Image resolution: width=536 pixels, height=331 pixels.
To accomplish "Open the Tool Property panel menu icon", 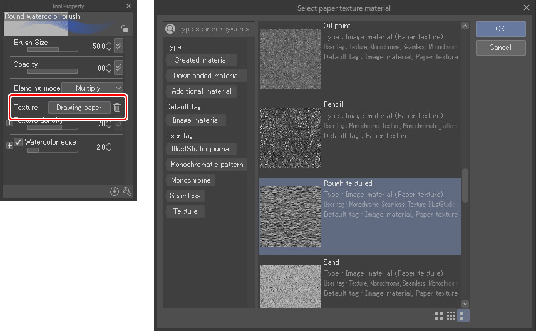I will 9,6.
